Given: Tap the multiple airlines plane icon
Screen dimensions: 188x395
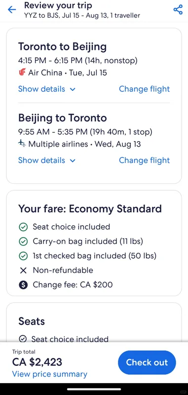Looking at the screenshot, I should tap(22, 144).
